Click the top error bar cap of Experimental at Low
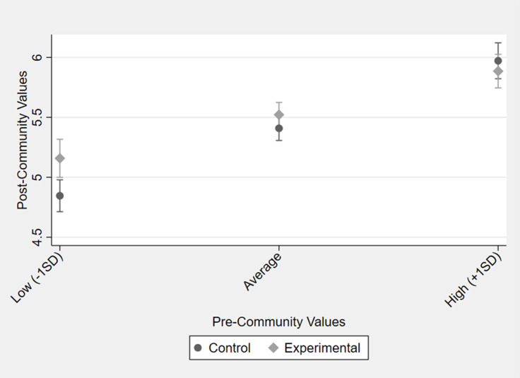This screenshot has height=378, width=520. pos(60,139)
